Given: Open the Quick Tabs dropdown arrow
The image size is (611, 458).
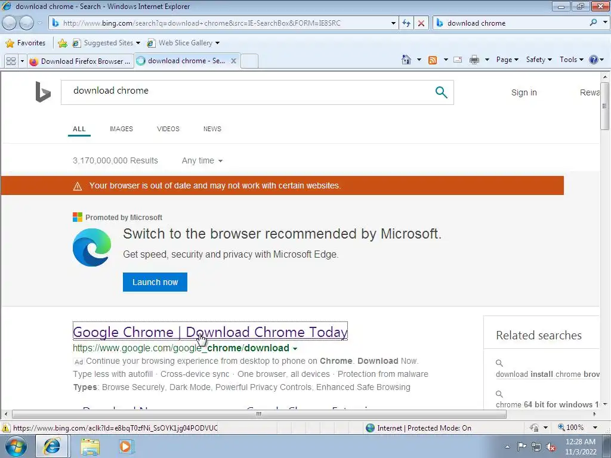Looking at the screenshot, I should (22, 61).
